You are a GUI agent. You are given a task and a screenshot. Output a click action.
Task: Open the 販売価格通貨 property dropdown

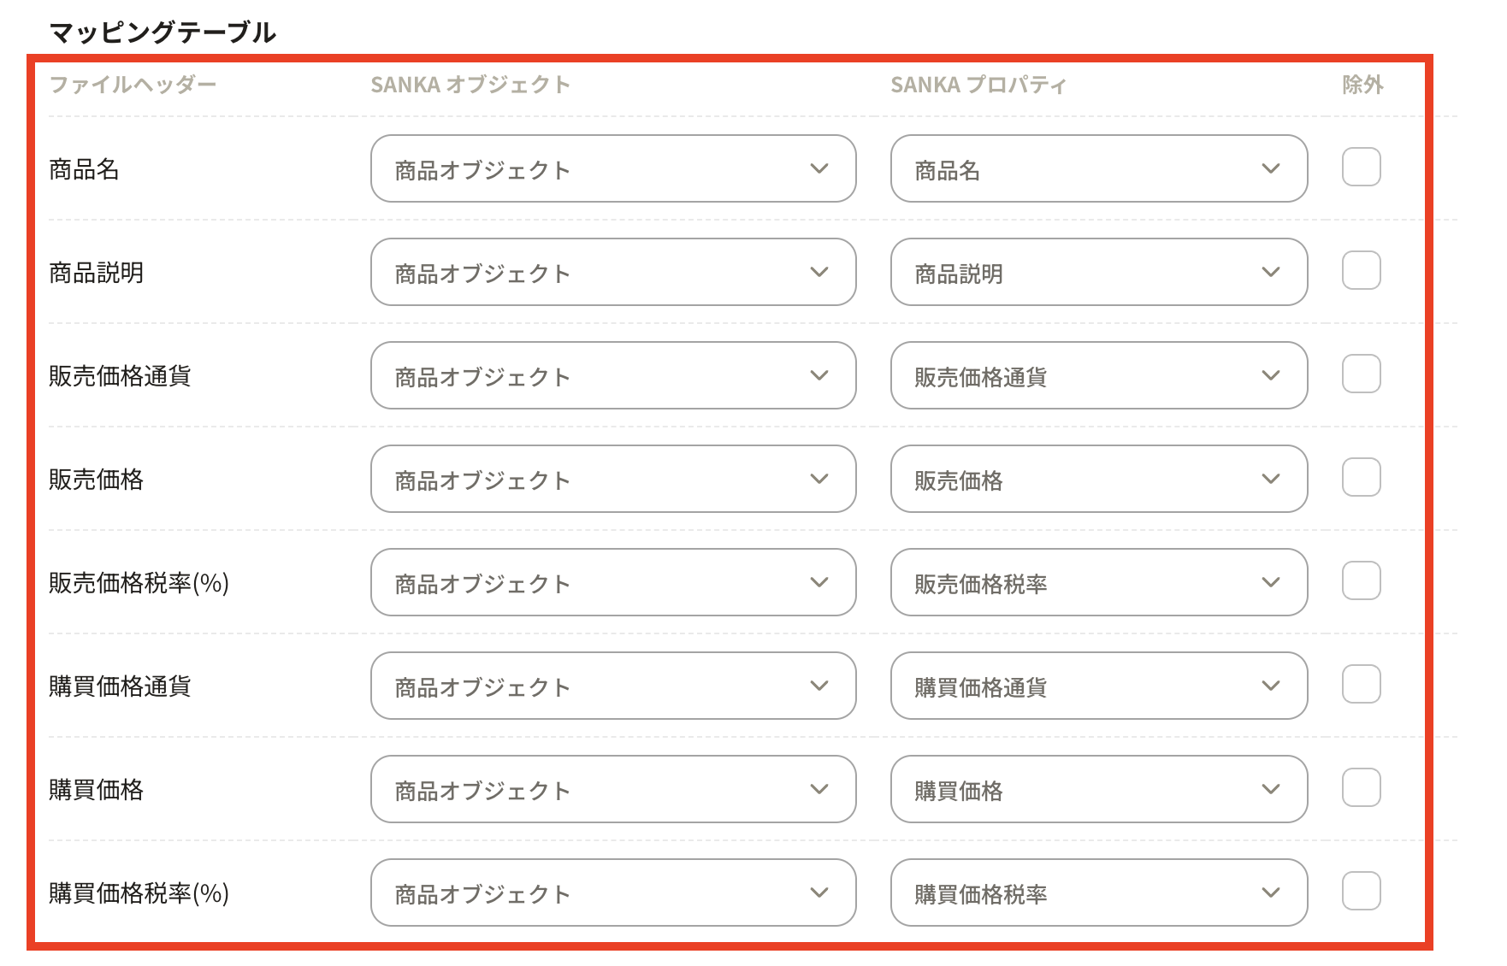[1098, 375]
